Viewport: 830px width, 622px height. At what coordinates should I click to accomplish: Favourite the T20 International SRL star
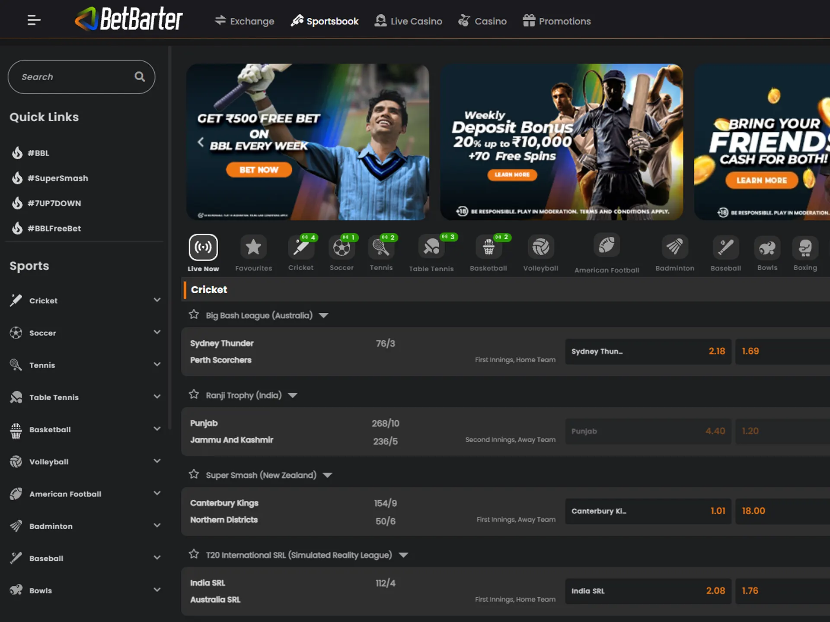point(194,554)
